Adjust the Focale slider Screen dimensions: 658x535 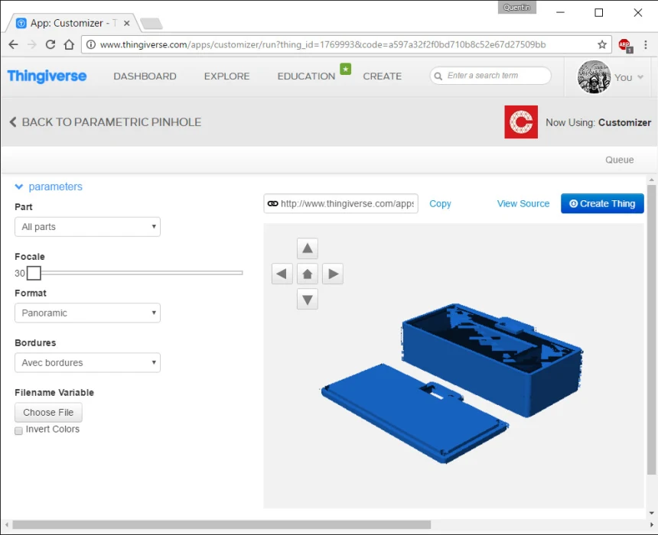click(x=34, y=273)
